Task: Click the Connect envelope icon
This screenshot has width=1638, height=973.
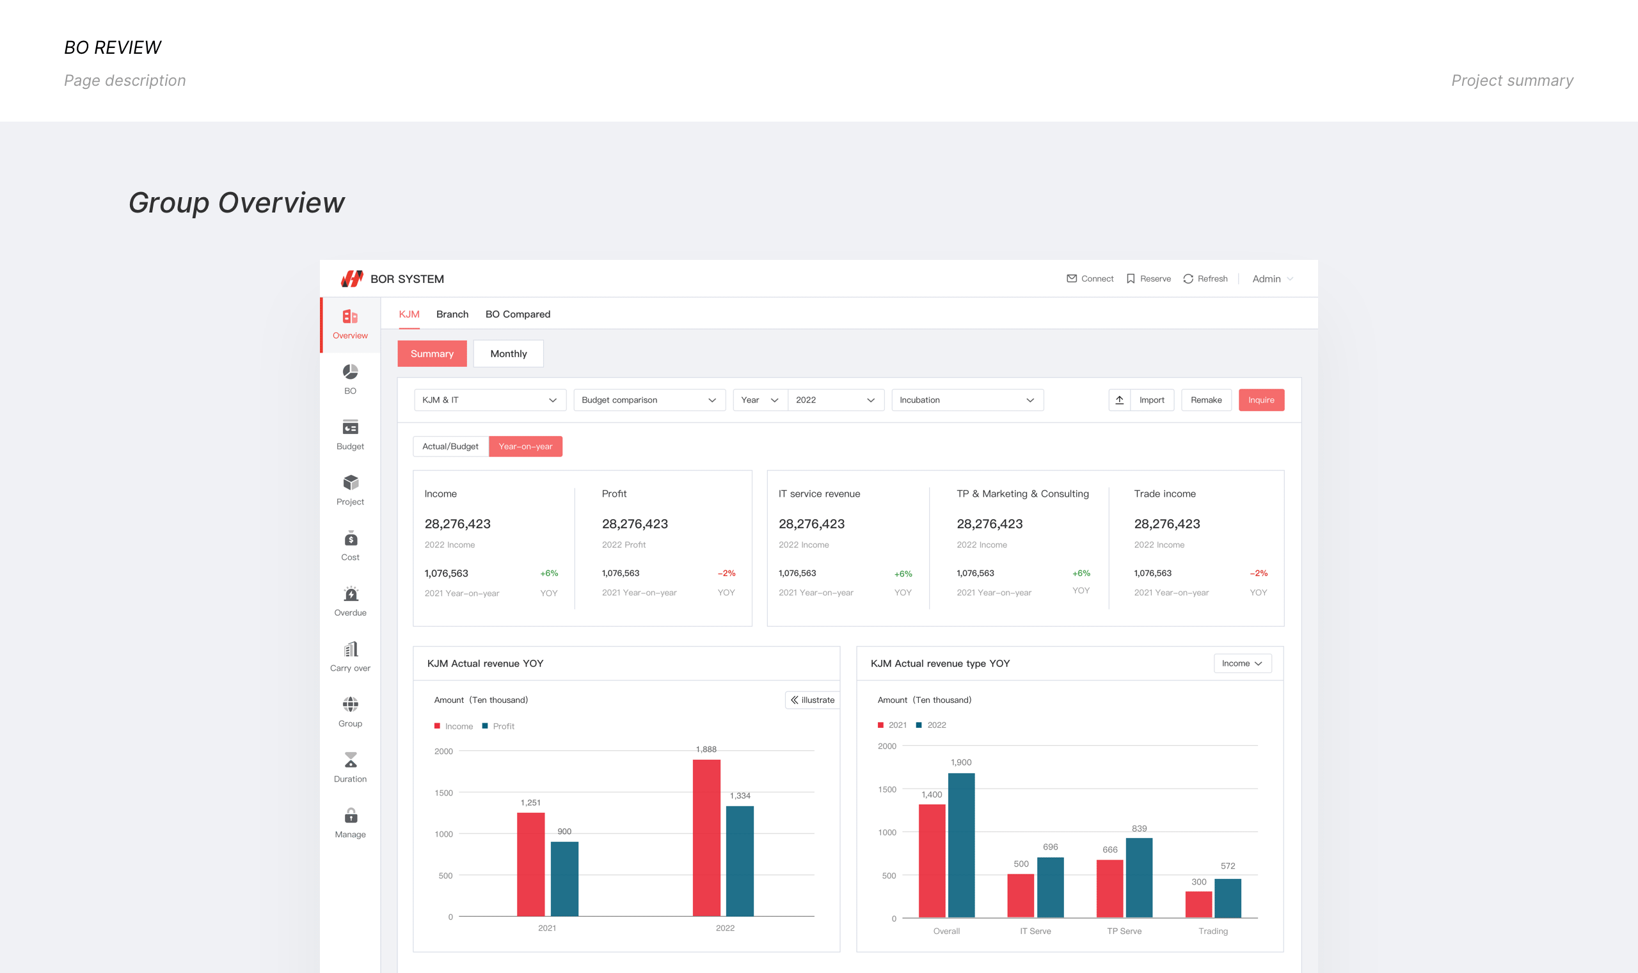Action: click(x=1072, y=278)
